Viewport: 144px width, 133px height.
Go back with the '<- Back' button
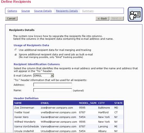pyautogui.click(x=102, y=19)
